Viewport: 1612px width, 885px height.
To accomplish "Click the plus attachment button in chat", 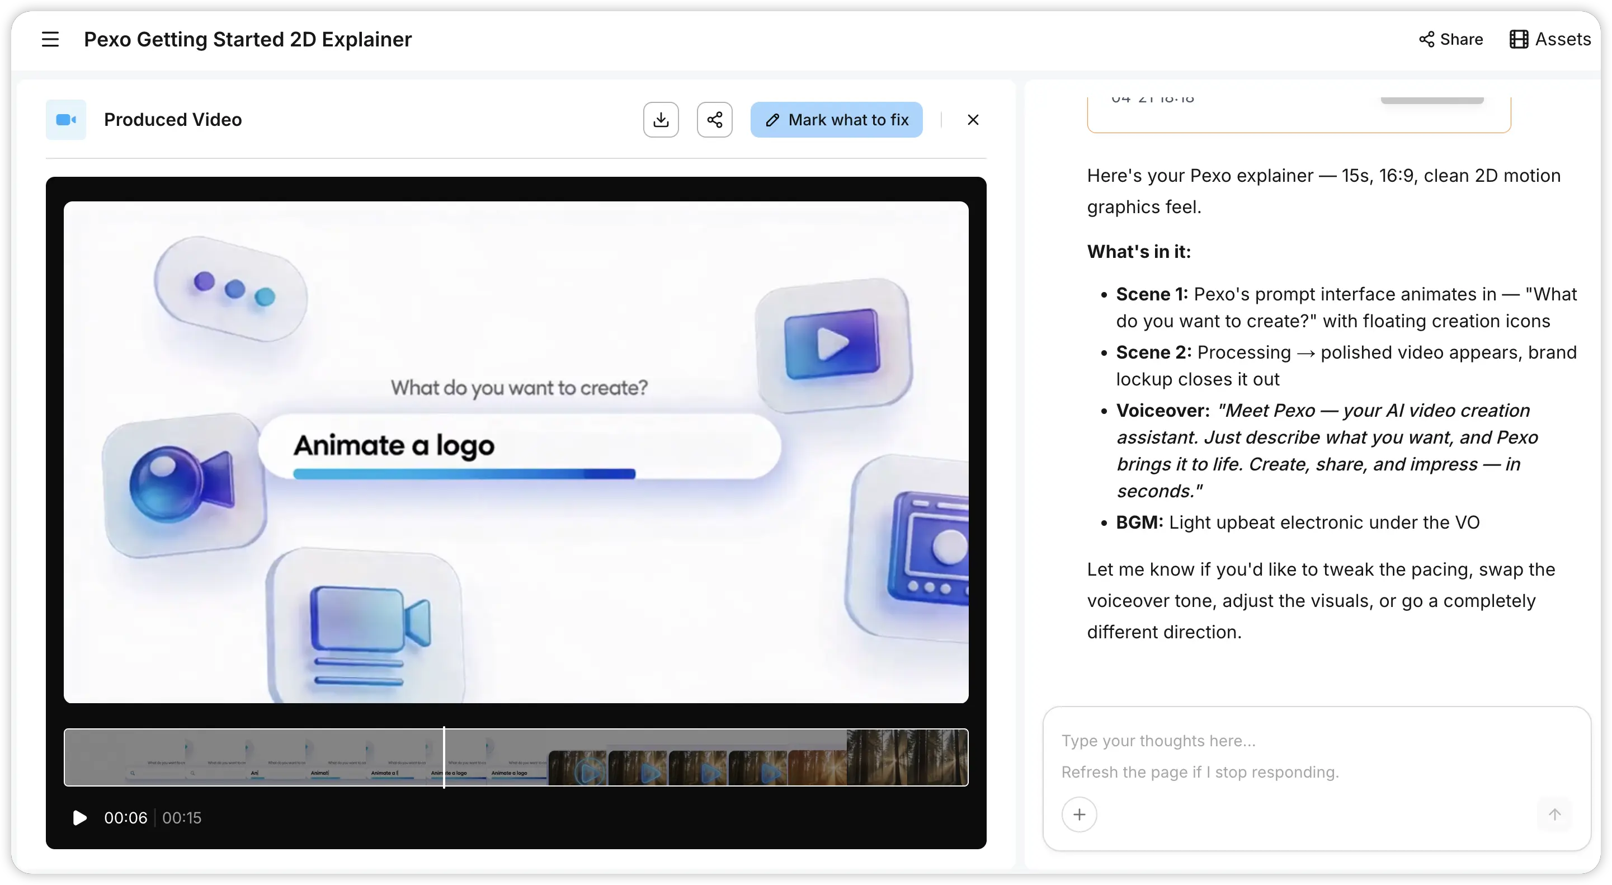I will point(1079,815).
